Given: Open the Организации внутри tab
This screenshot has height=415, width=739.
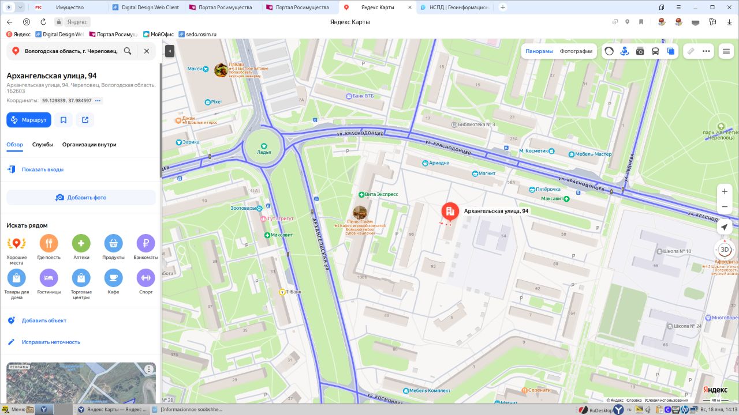Looking at the screenshot, I should click(x=89, y=145).
